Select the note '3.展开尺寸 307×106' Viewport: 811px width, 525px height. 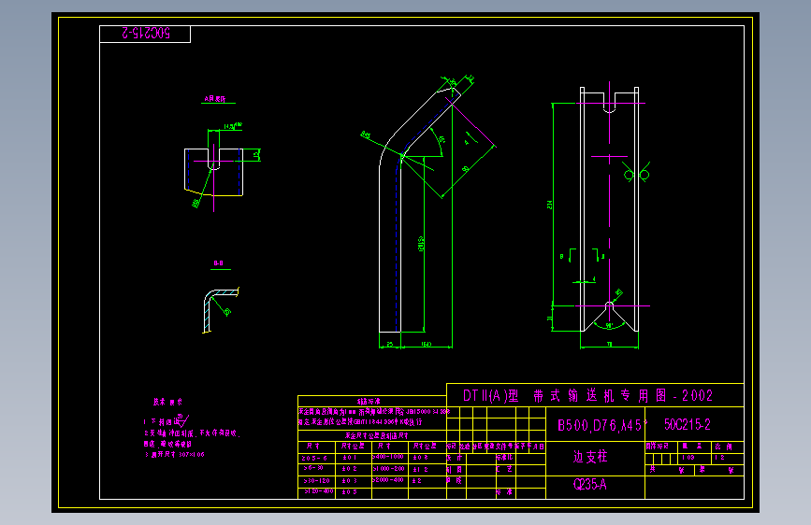coord(174,455)
